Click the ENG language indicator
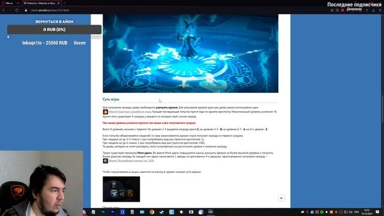The height and width of the screenshot is (216, 384). pos(356,212)
